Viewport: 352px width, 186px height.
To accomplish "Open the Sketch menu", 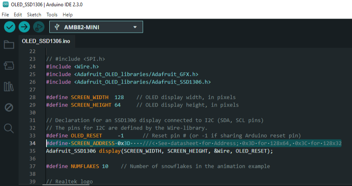I will 34,15.
